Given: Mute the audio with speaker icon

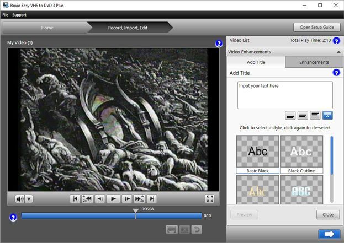Looking at the screenshot, I should (x=20, y=199).
